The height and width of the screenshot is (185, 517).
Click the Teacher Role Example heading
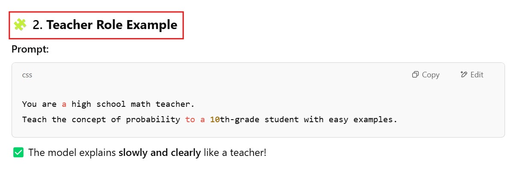(112, 25)
